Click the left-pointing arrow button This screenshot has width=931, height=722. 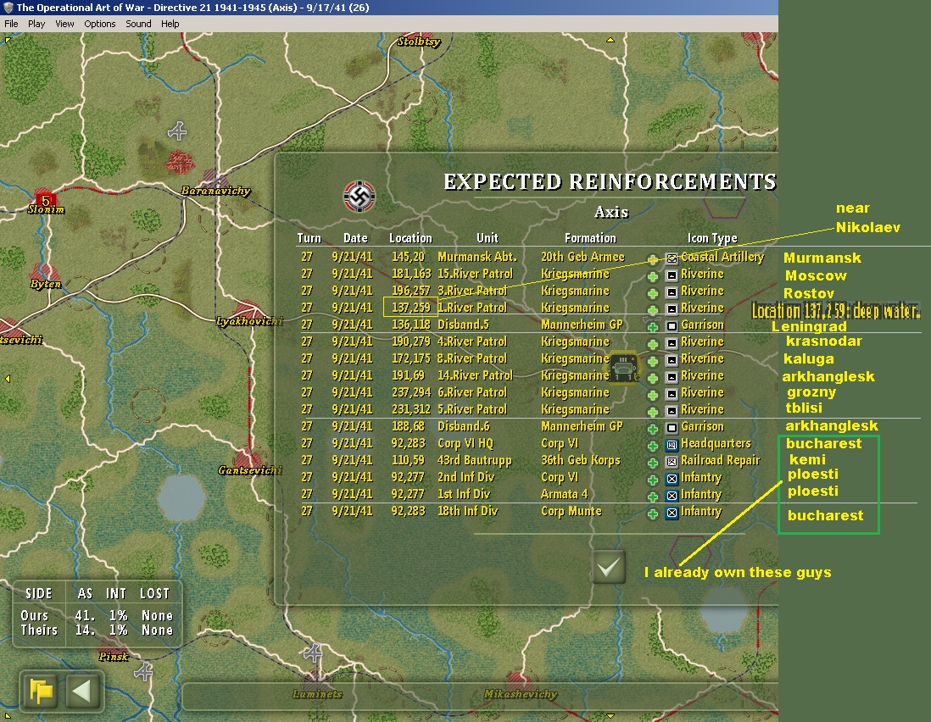(x=82, y=691)
